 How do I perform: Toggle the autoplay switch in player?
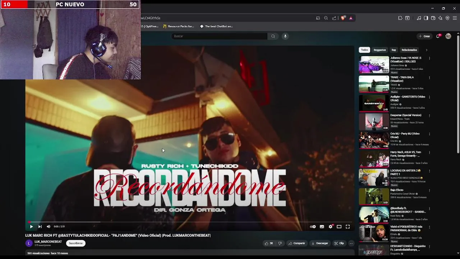[313, 227]
